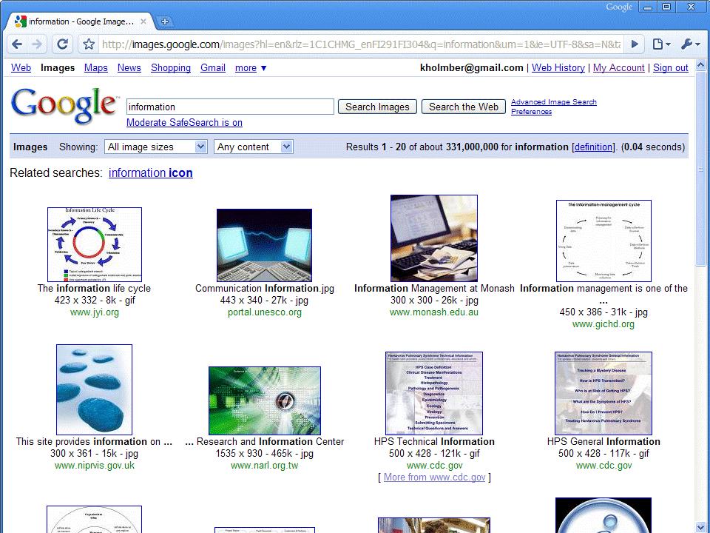Bookmark this page with the star icon

click(89, 44)
